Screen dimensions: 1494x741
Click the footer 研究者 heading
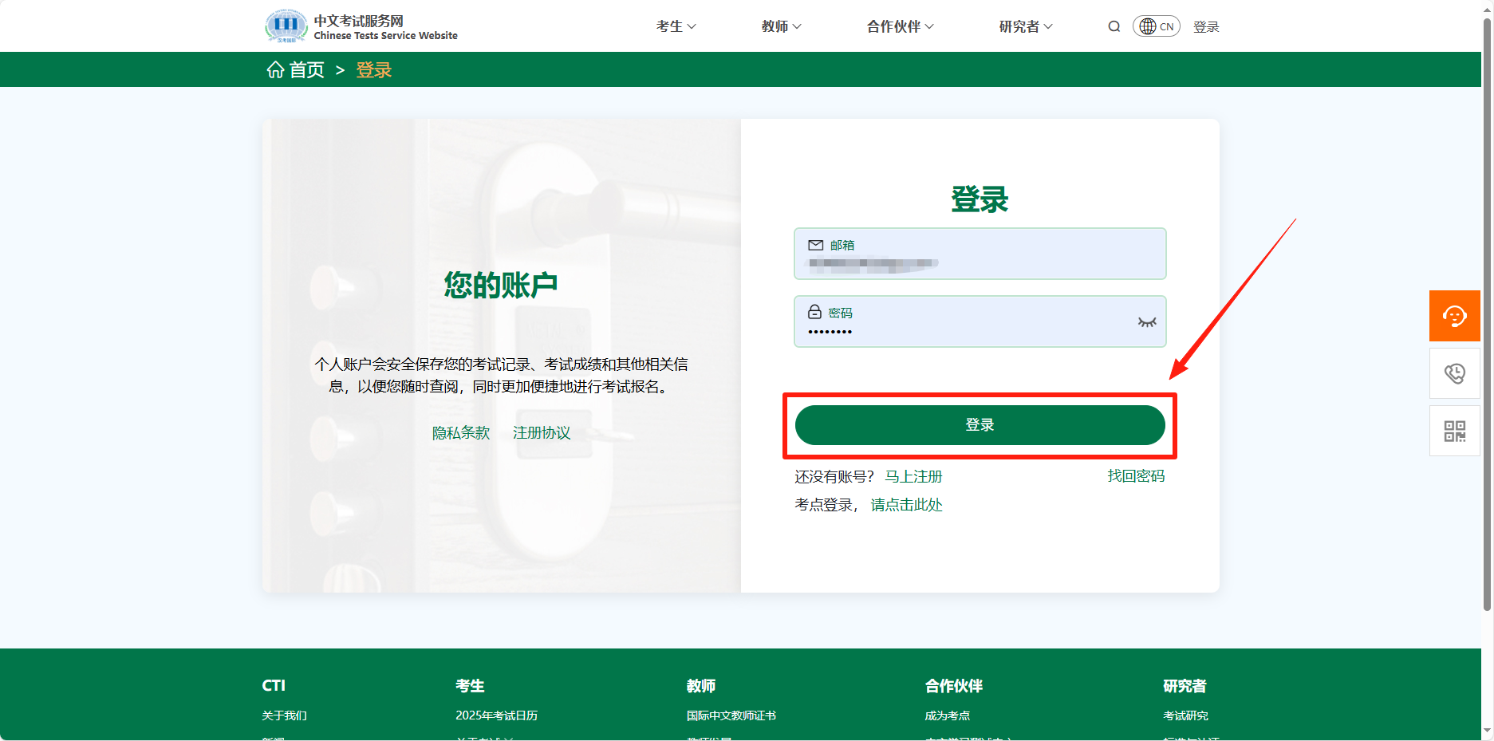[x=1185, y=686]
